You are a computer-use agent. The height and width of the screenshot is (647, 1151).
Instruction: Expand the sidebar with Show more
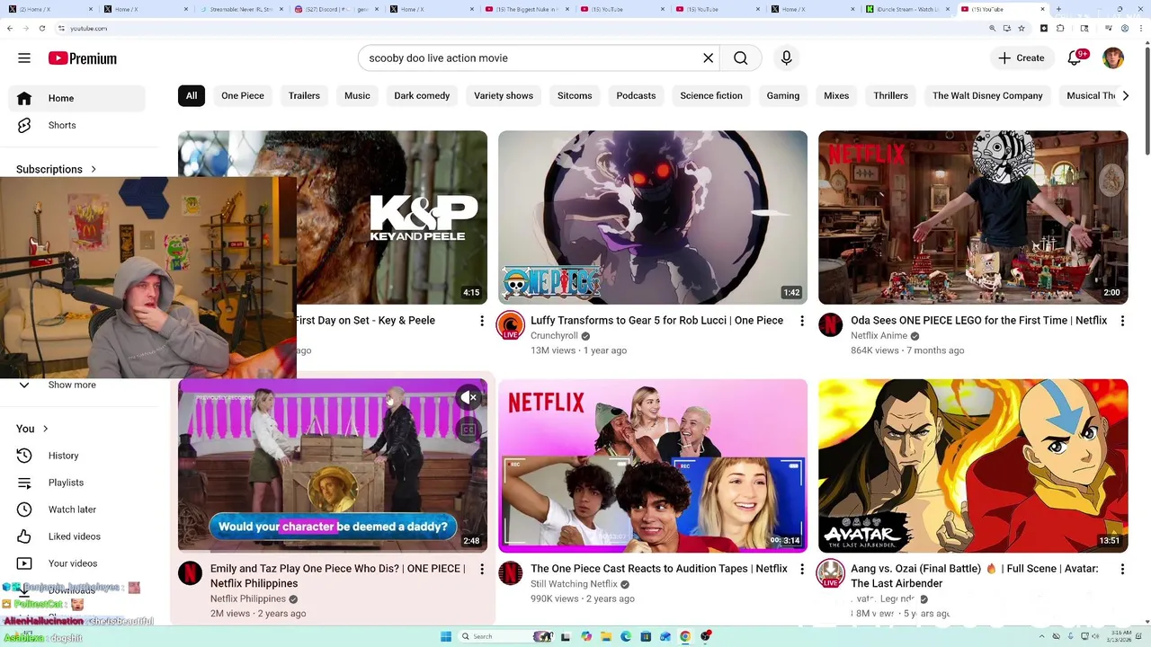[77, 385]
